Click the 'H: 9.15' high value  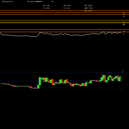point(67,6)
